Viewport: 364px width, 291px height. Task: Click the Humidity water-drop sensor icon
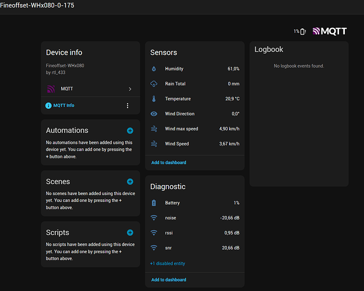[154, 69]
